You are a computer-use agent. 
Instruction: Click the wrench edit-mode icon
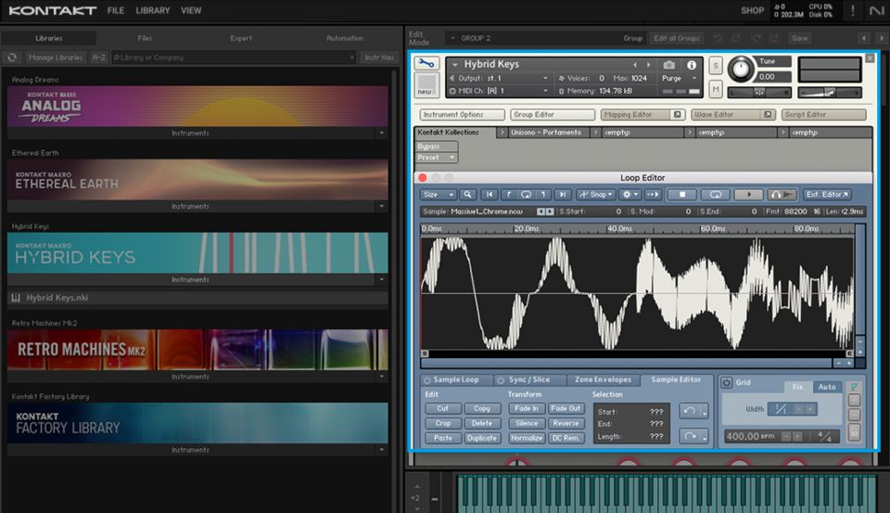click(x=427, y=64)
